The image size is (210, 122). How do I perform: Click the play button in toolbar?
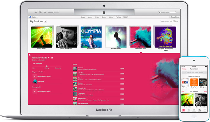coord(41,12)
